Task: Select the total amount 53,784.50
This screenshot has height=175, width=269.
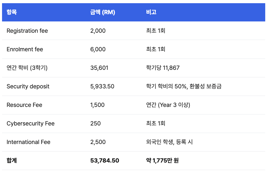Action: pyautogui.click(x=105, y=161)
